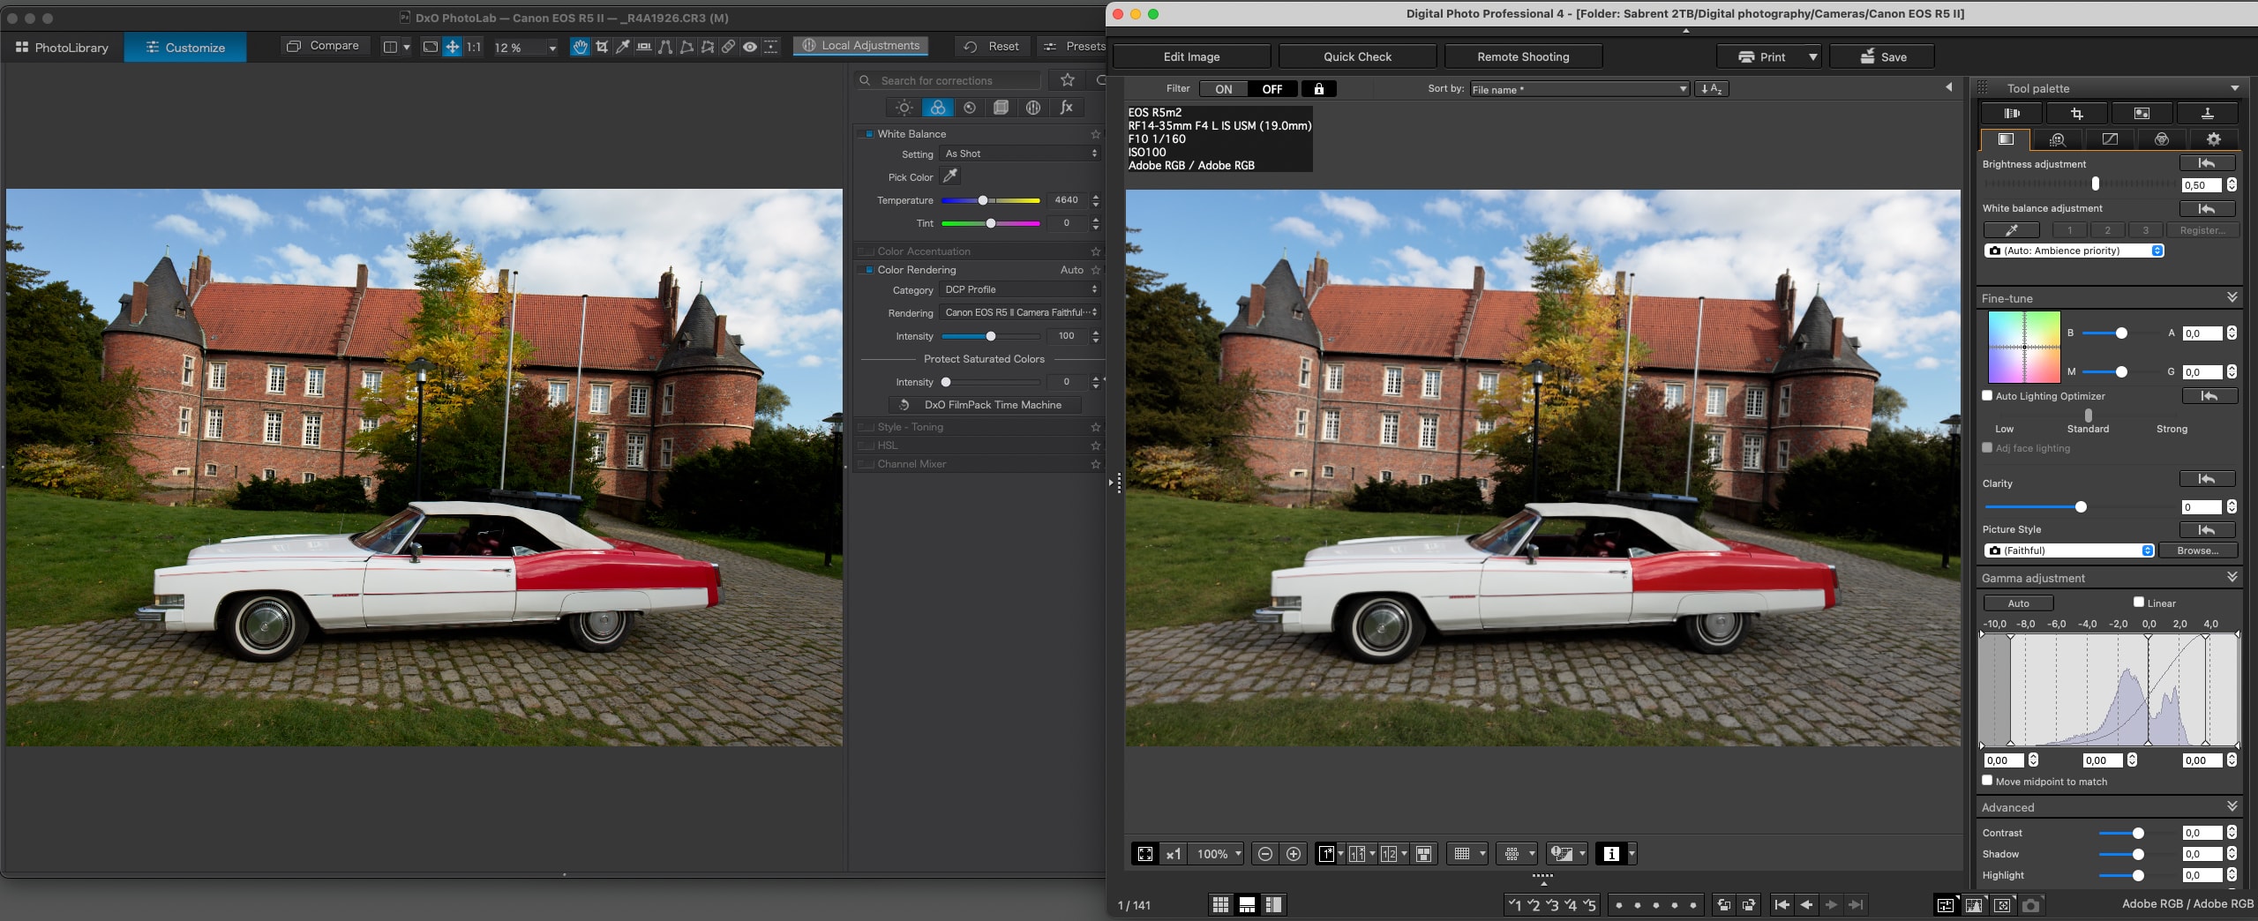Select the Crop tool in DxO toolbar
The width and height of the screenshot is (2258, 921).
pos(602,47)
